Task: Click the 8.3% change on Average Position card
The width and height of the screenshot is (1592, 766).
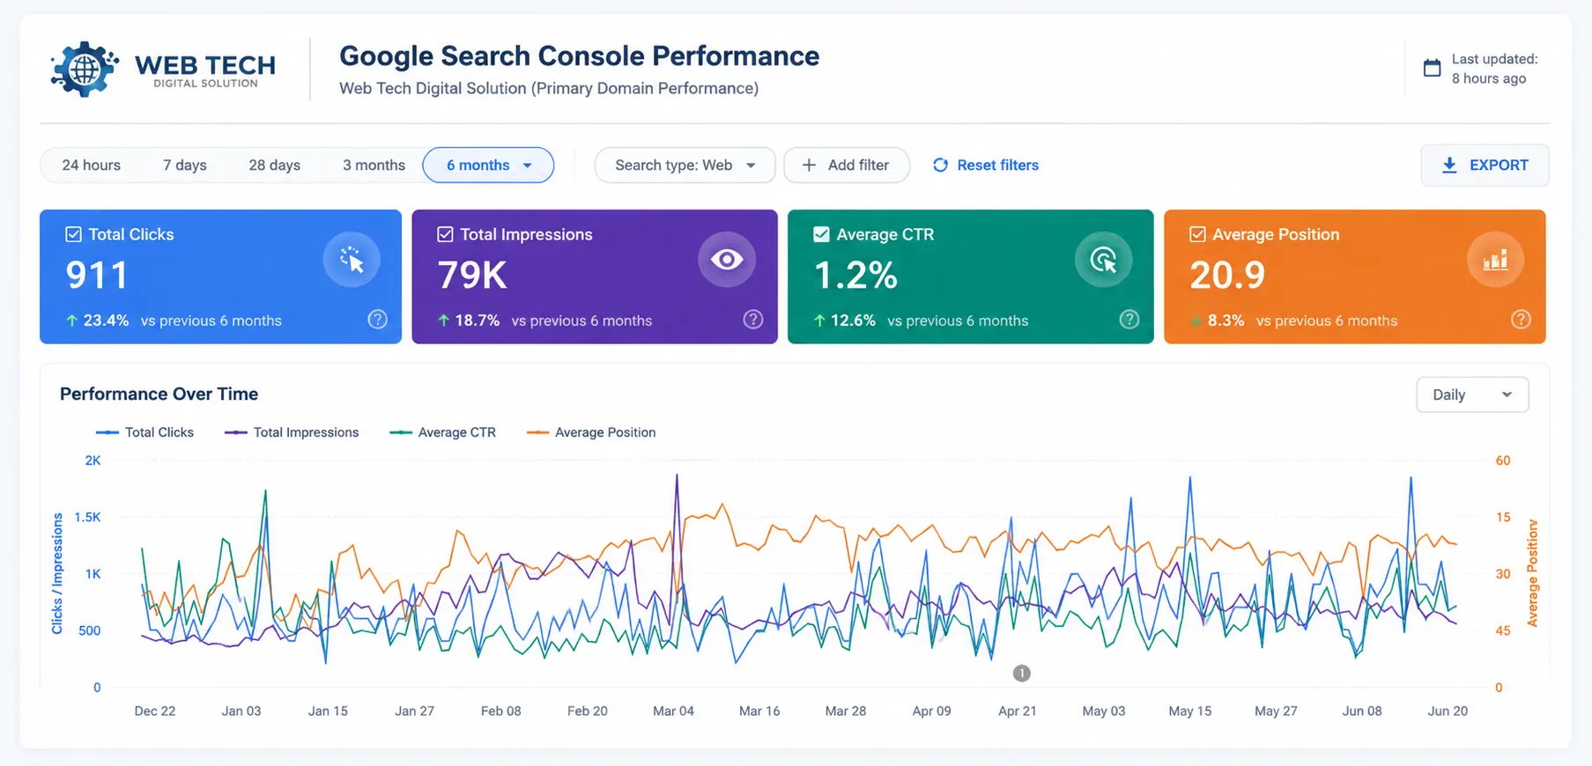Action: coord(1225,320)
